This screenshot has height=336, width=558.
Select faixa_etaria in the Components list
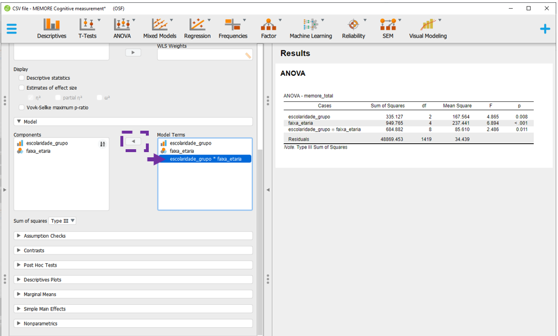click(38, 151)
